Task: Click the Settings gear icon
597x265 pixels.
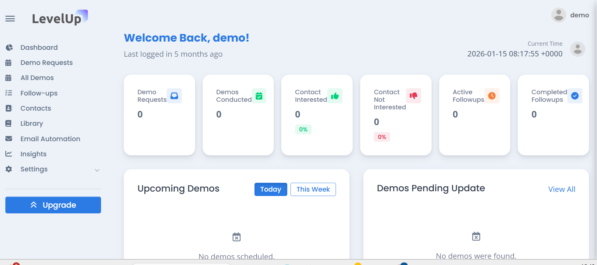Action: tap(9, 169)
